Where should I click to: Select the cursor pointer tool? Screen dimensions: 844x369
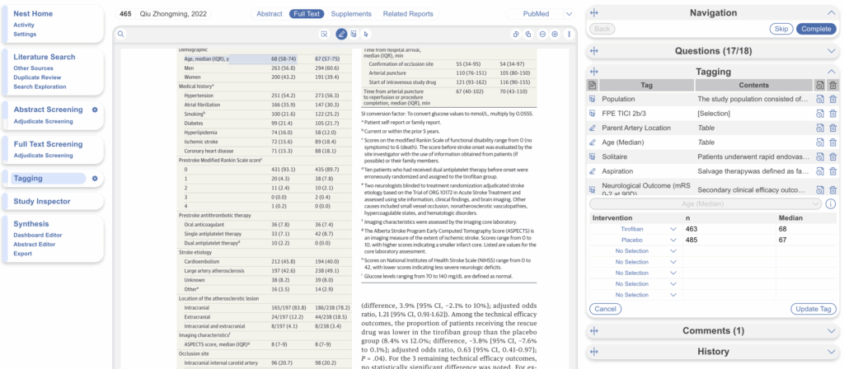[365, 34]
